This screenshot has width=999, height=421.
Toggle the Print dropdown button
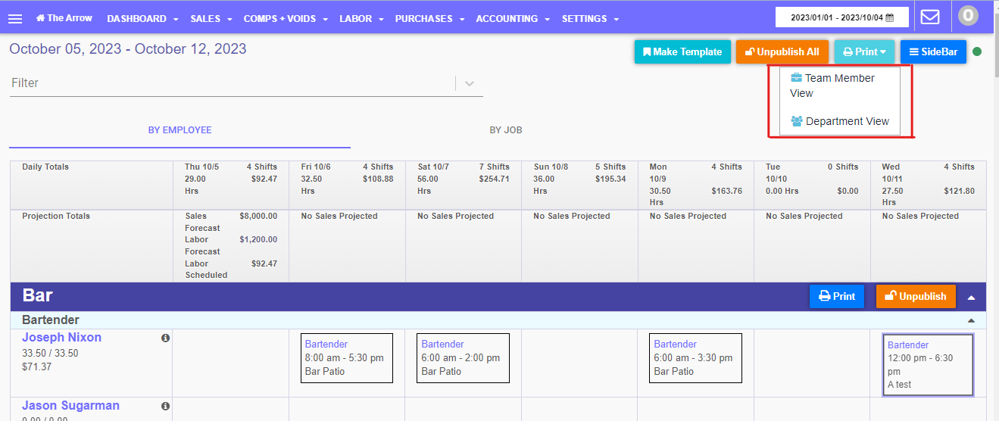865,51
